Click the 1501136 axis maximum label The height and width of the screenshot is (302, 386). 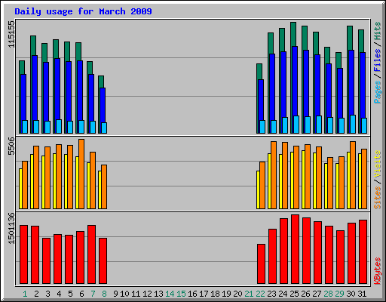coord(11,228)
